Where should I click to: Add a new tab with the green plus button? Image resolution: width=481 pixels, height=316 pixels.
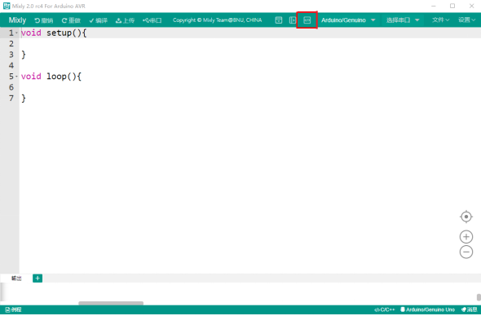[x=38, y=279]
